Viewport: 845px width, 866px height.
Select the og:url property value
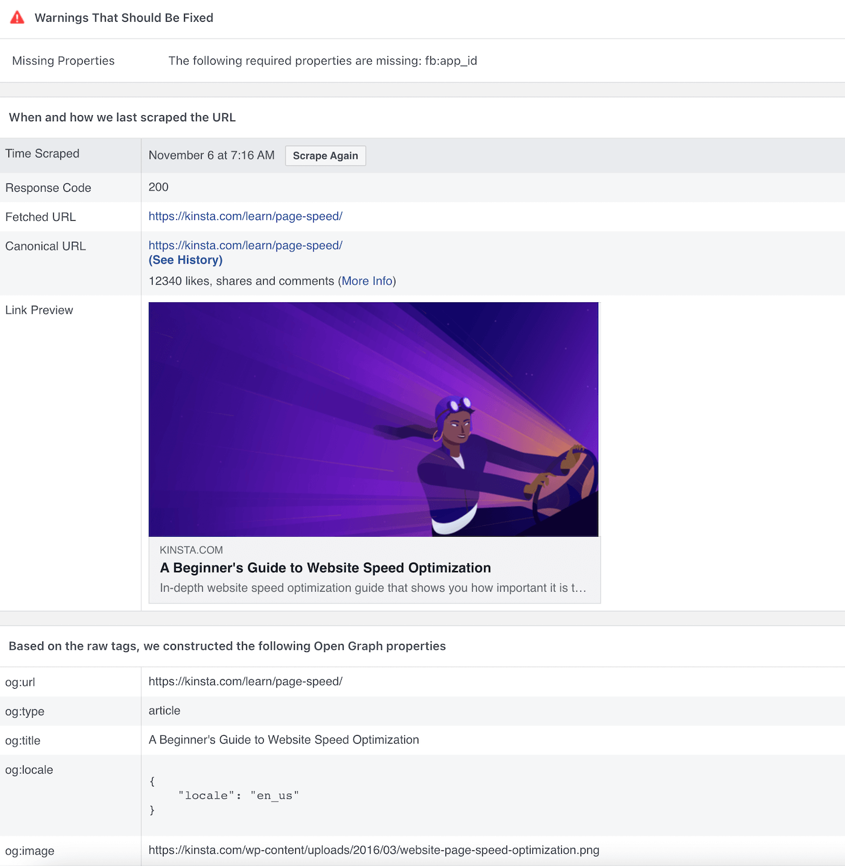(x=245, y=681)
